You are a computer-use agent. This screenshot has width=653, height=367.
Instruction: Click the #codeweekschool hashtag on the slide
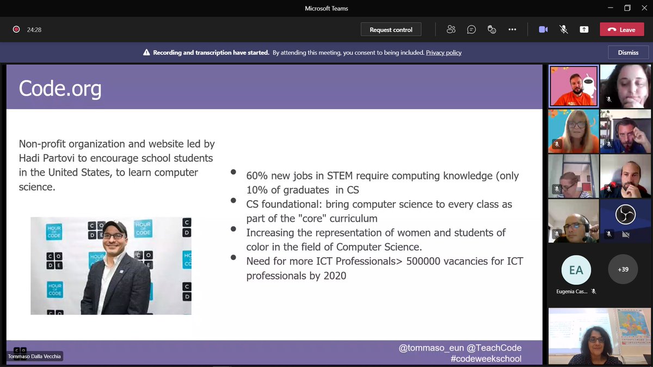coord(486,358)
